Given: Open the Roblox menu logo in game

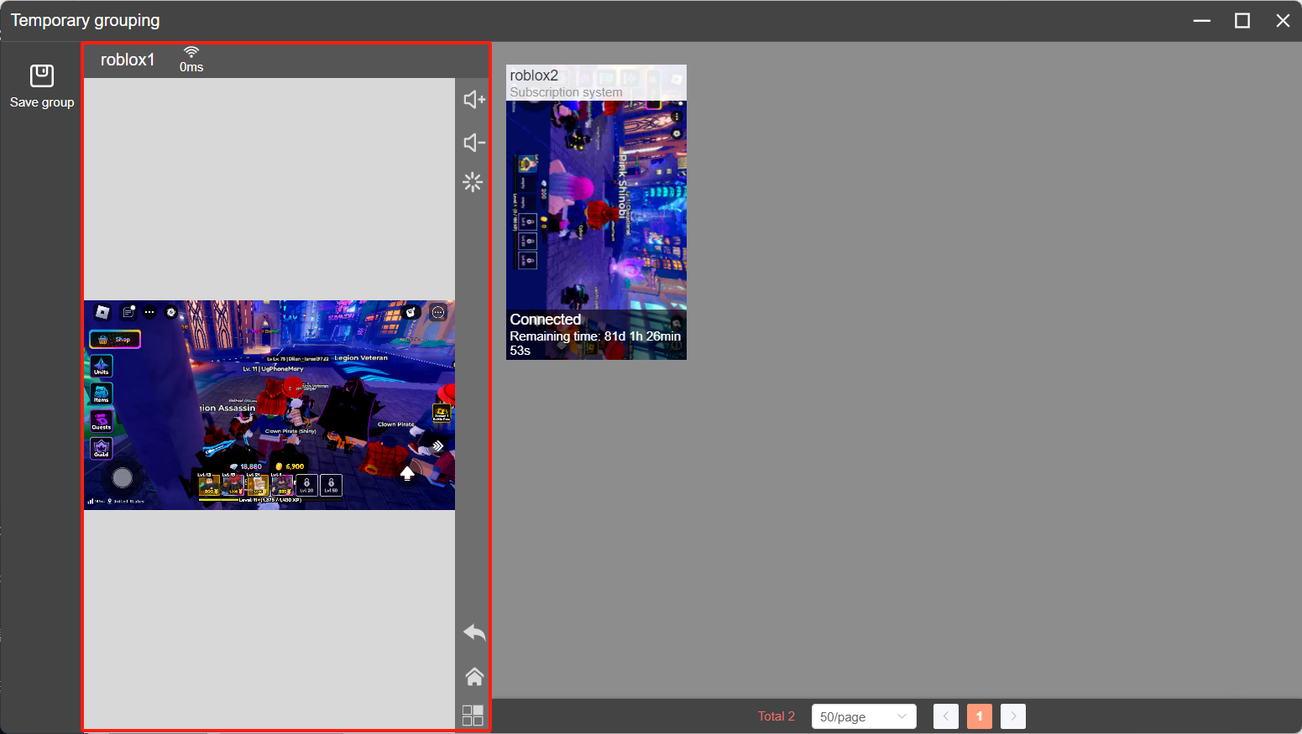Looking at the screenshot, I should (102, 312).
